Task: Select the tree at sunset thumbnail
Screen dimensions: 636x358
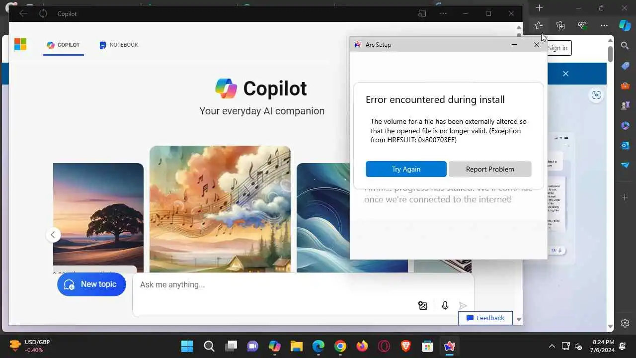Action: [x=98, y=218]
